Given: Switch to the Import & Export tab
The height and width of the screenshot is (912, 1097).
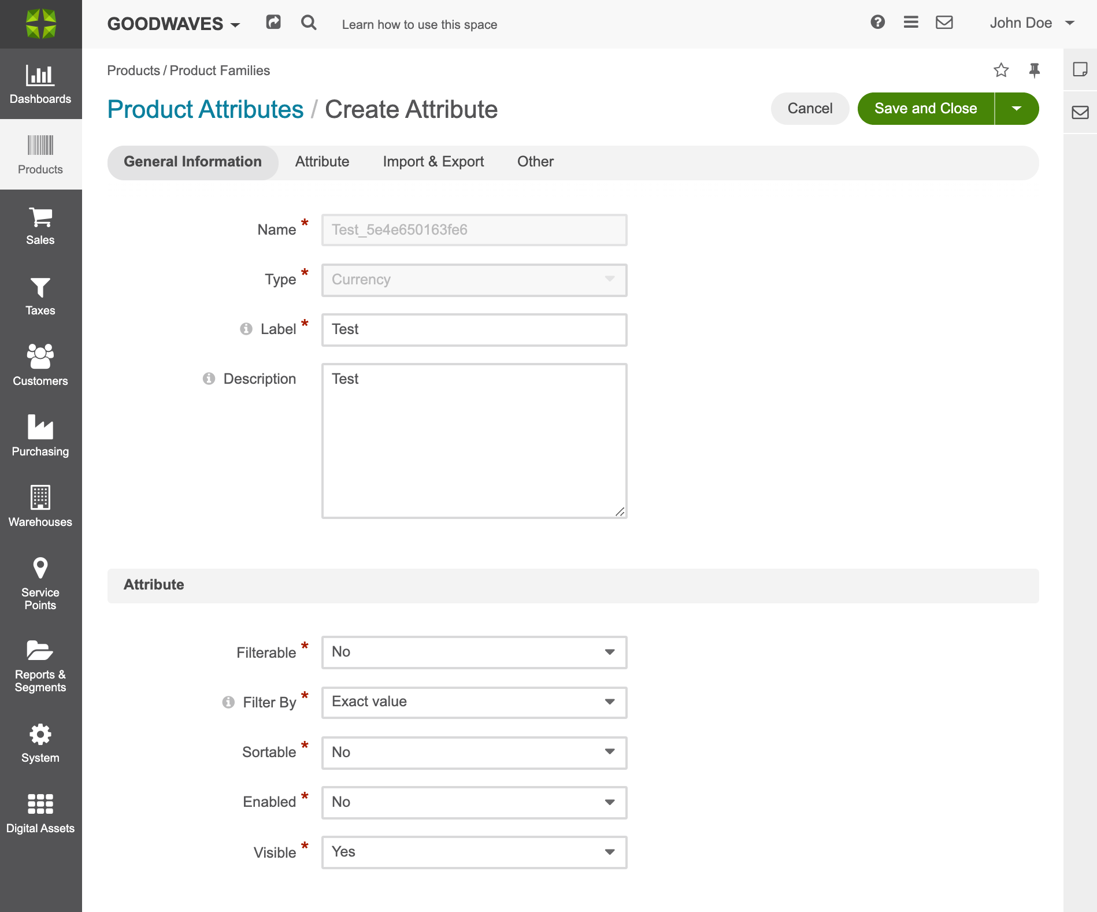Looking at the screenshot, I should coord(433,162).
